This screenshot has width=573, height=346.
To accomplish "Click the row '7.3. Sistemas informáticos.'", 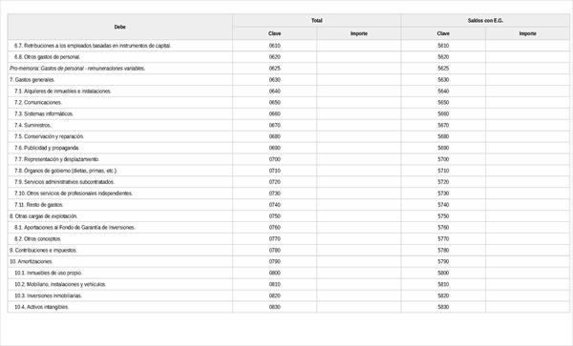I will click(x=288, y=113).
